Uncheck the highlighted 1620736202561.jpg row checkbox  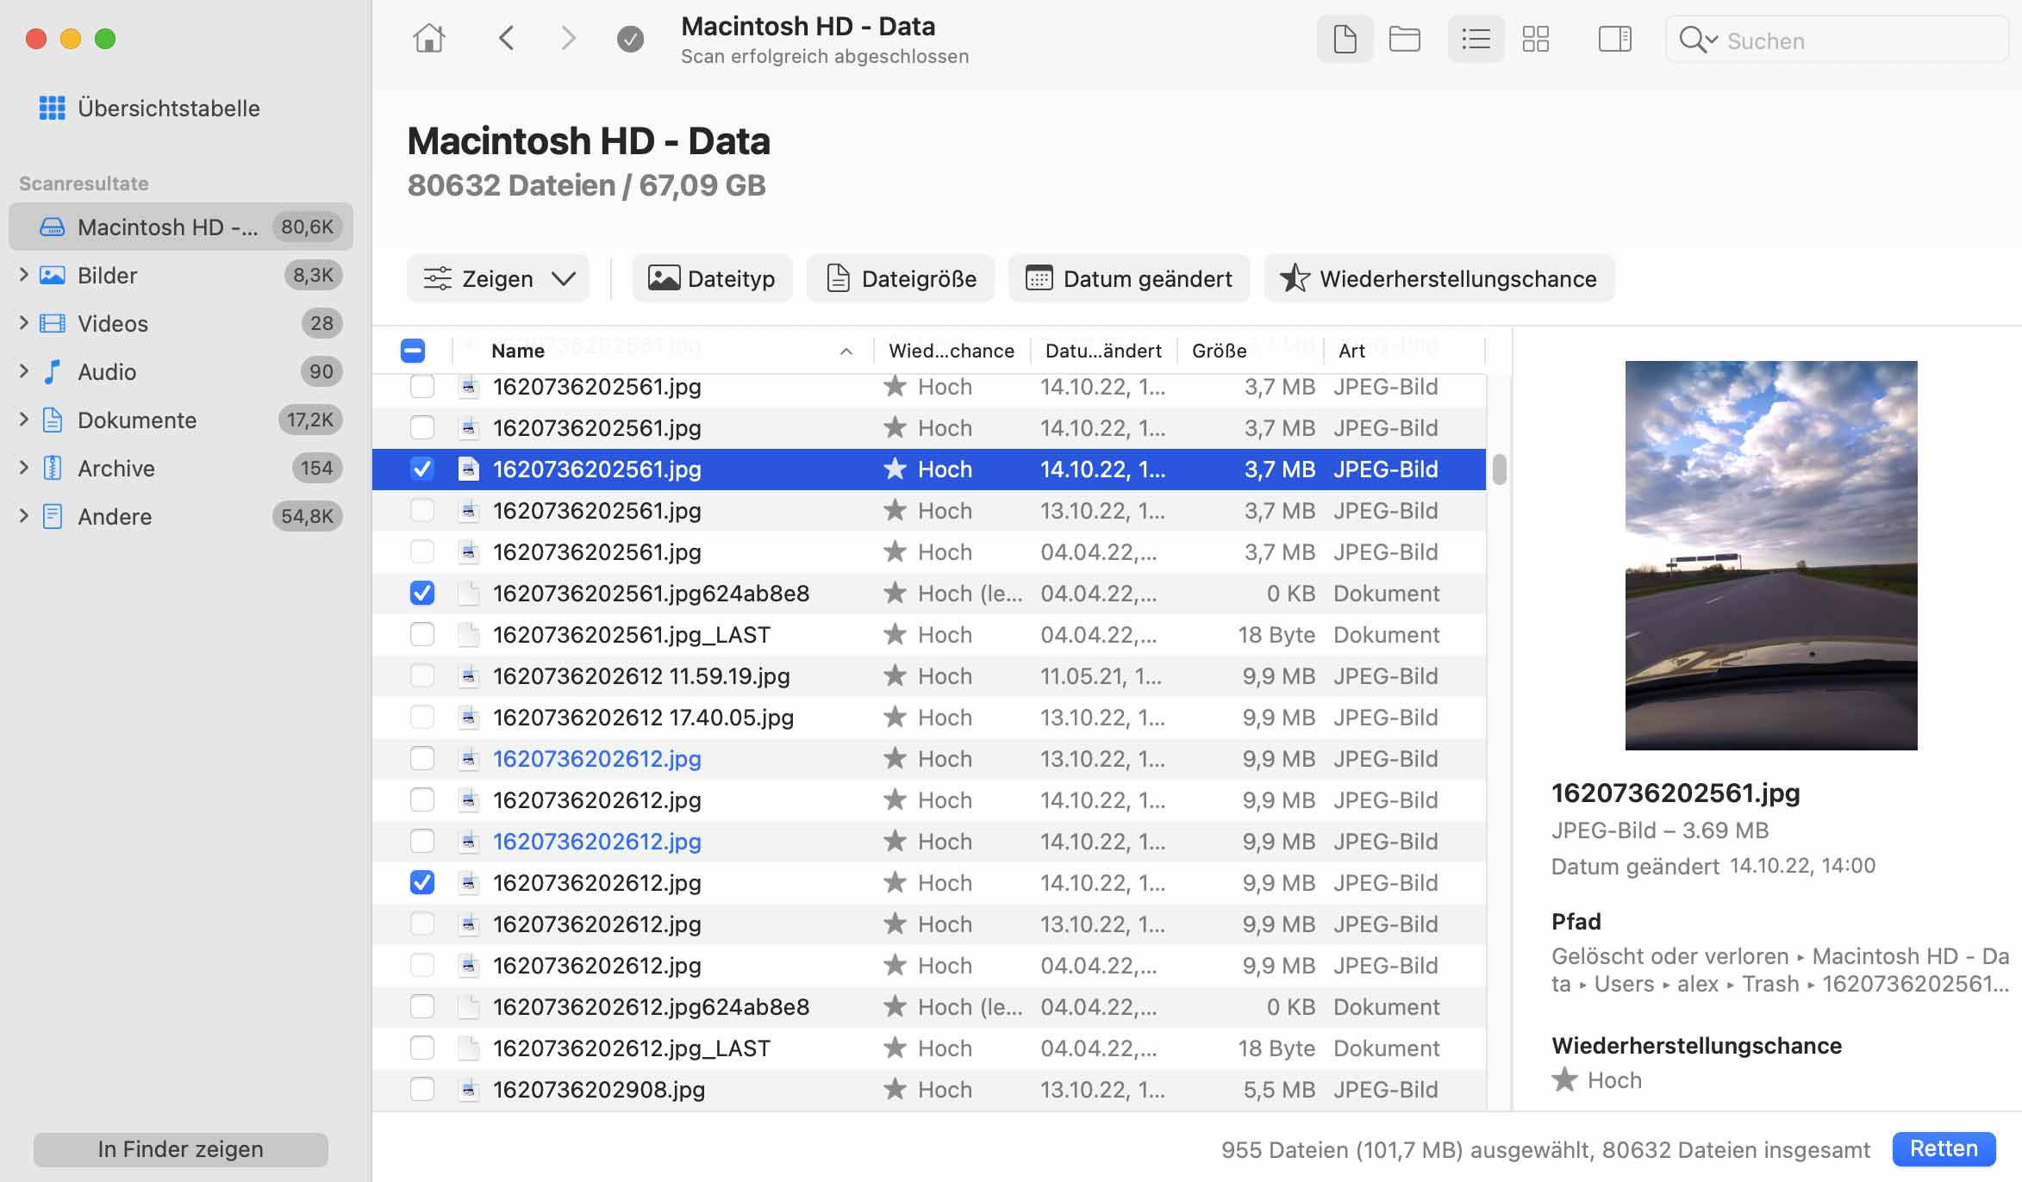pyautogui.click(x=422, y=469)
